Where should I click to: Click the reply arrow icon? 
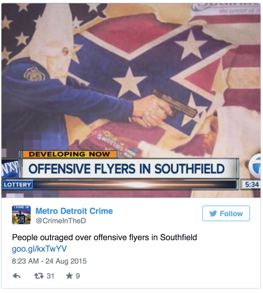click(16, 276)
